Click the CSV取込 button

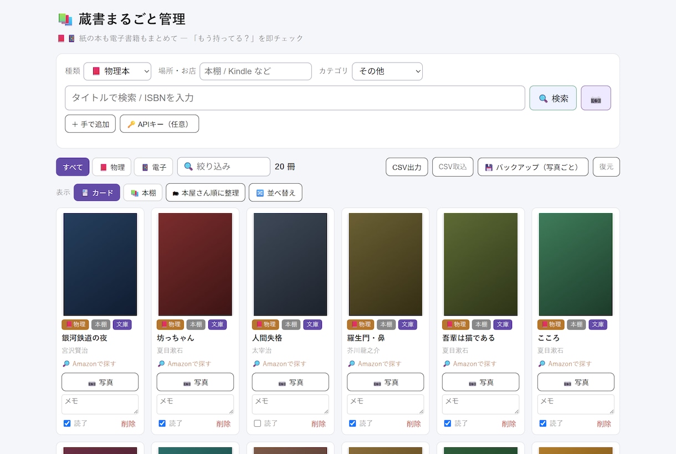click(453, 167)
